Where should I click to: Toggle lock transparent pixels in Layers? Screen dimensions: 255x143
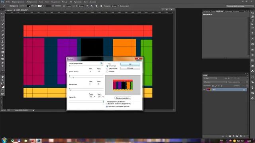[x=213, y=86]
